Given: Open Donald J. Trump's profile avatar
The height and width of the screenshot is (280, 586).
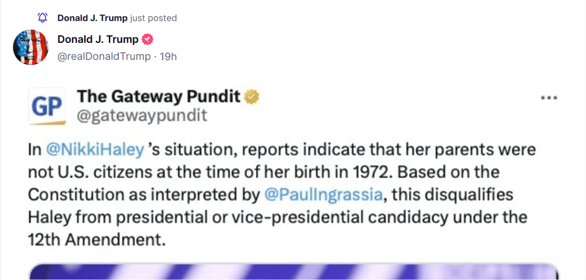Looking at the screenshot, I should [30, 47].
